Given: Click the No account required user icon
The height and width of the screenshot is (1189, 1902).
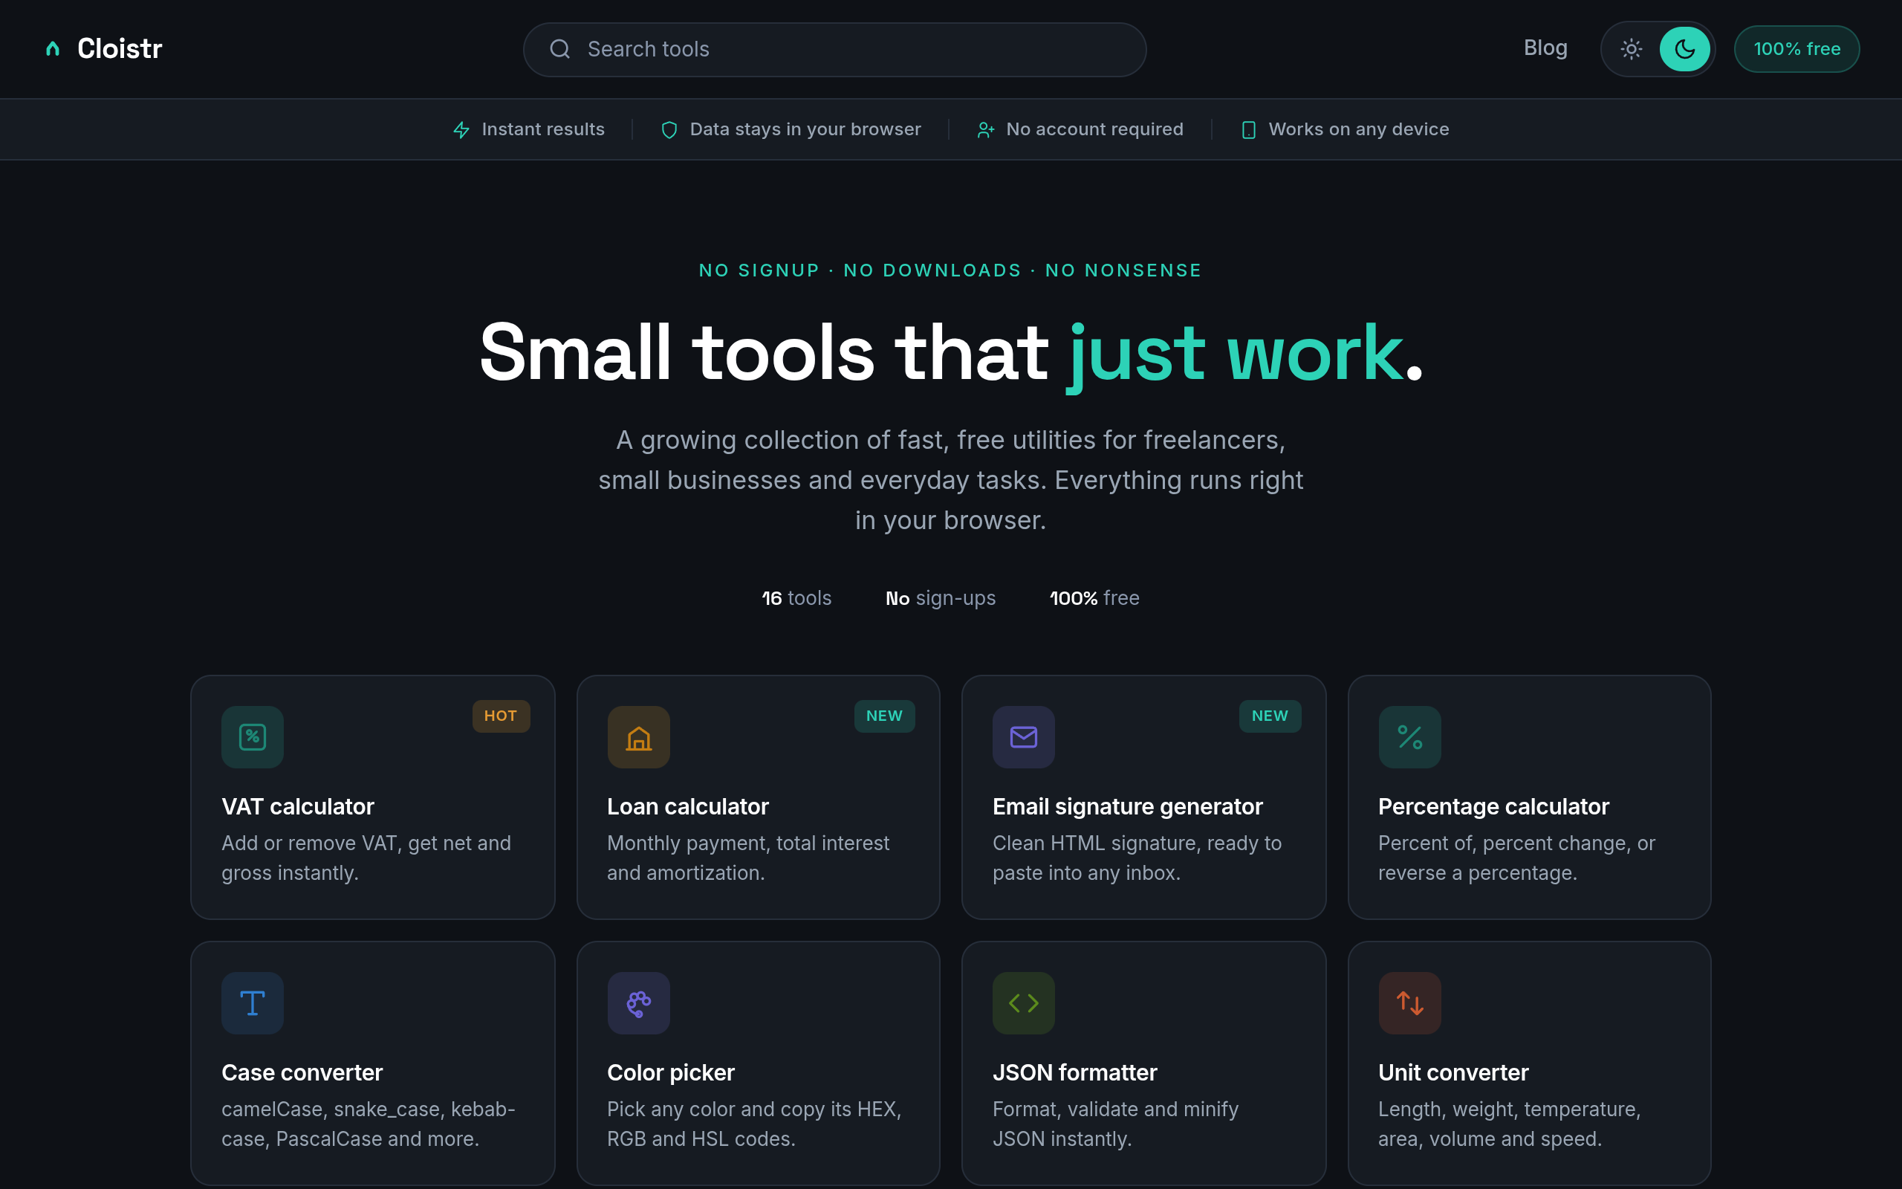Looking at the screenshot, I should click(x=986, y=130).
